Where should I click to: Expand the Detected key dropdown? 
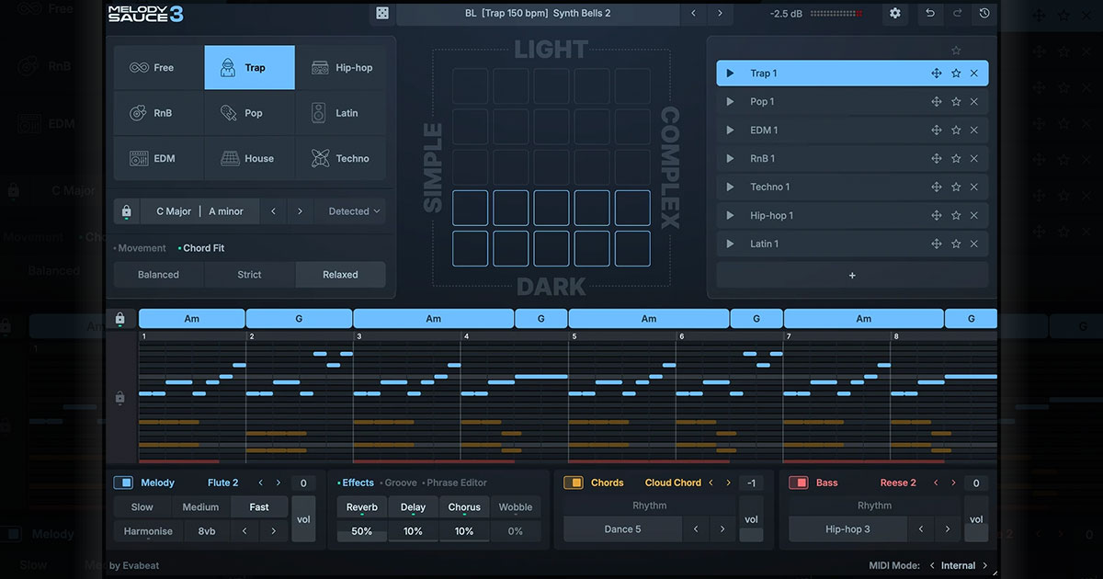[354, 211]
